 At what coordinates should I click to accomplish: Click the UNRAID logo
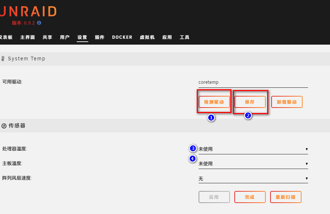click(x=28, y=11)
